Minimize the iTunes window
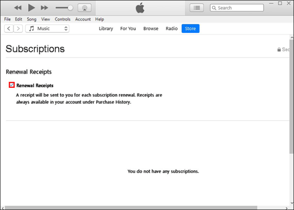The width and height of the screenshot is (294, 210). [x=271, y=3]
